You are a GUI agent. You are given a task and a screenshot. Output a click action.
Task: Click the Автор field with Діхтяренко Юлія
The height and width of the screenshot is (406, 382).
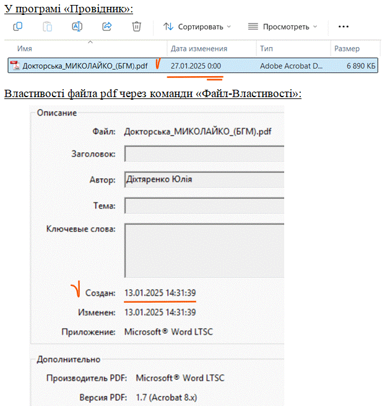click(x=203, y=179)
